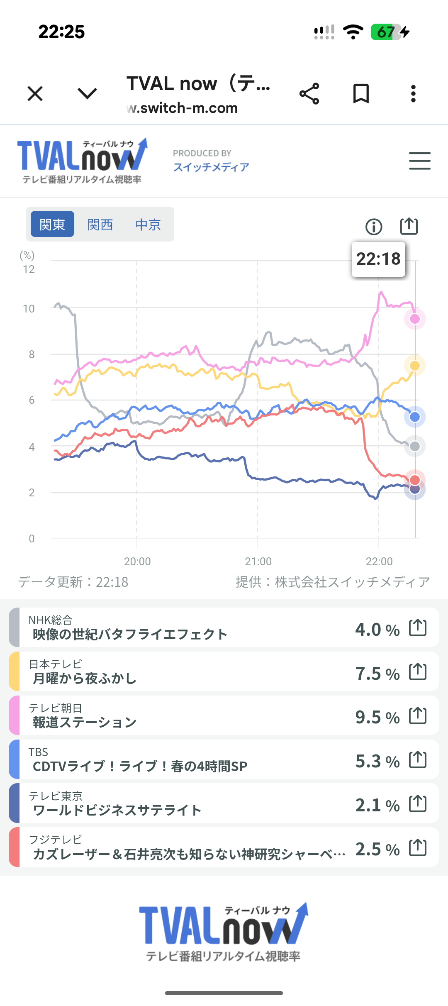Click the yellow 日本テレビ chart data point
Image resolution: width=448 pixels, height=1006 pixels.
(x=415, y=366)
